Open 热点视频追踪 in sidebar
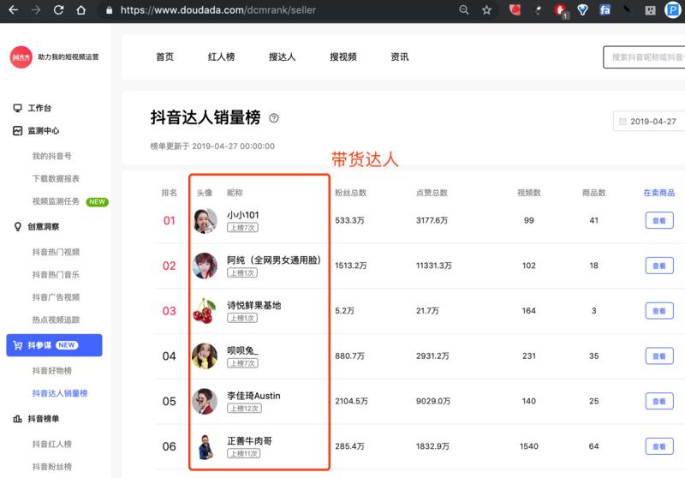The height and width of the screenshot is (478, 685). point(56,320)
